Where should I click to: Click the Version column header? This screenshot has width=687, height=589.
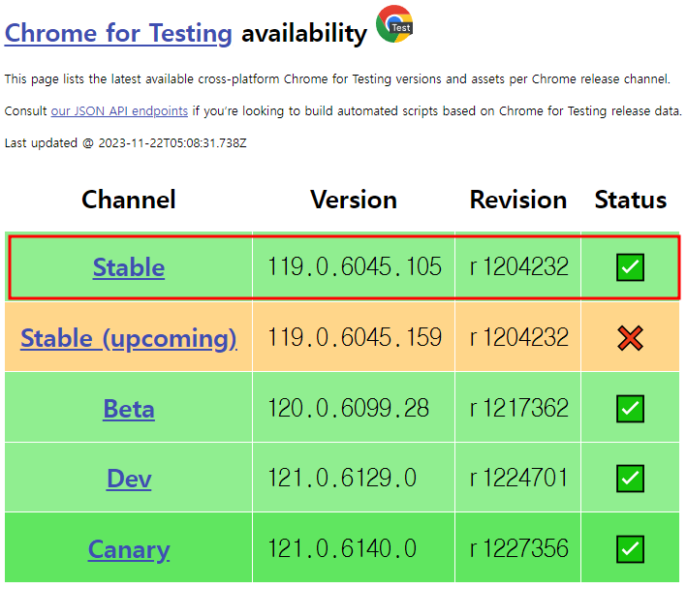coord(354,200)
